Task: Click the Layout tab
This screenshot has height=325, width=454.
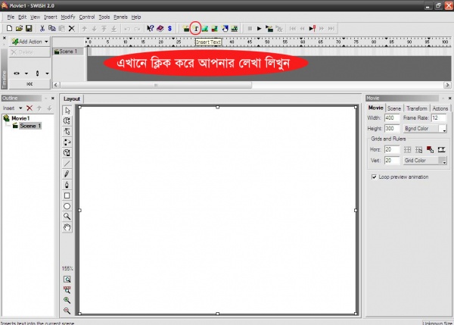Action: [x=72, y=98]
